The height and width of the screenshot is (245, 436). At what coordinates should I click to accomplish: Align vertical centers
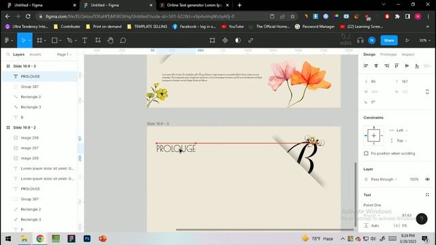(407, 66)
